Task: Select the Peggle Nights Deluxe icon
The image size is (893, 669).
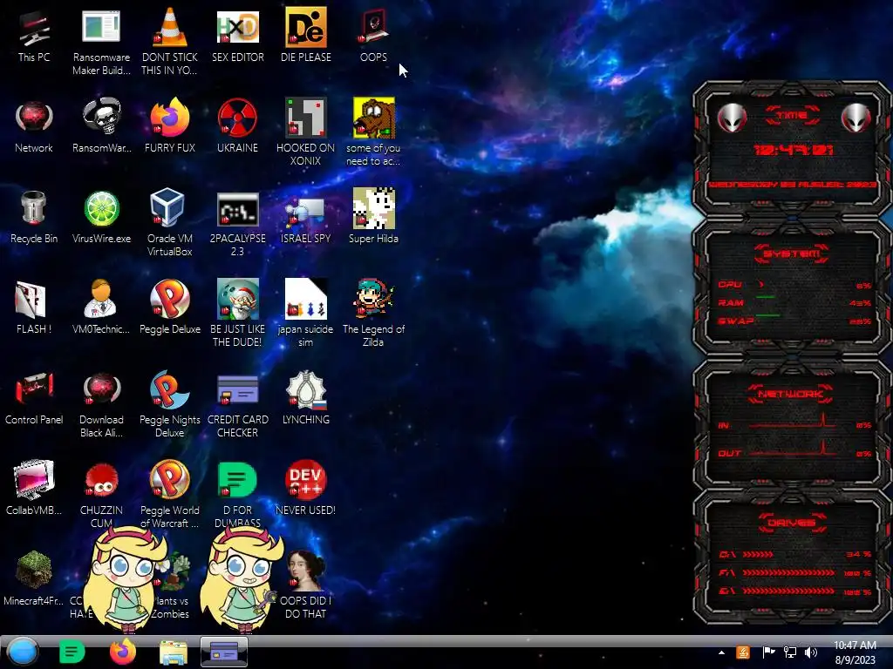Action: 169,389
